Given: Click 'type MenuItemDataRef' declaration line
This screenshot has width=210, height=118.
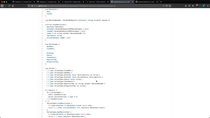Looking at the screenshot, I should (77, 20).
